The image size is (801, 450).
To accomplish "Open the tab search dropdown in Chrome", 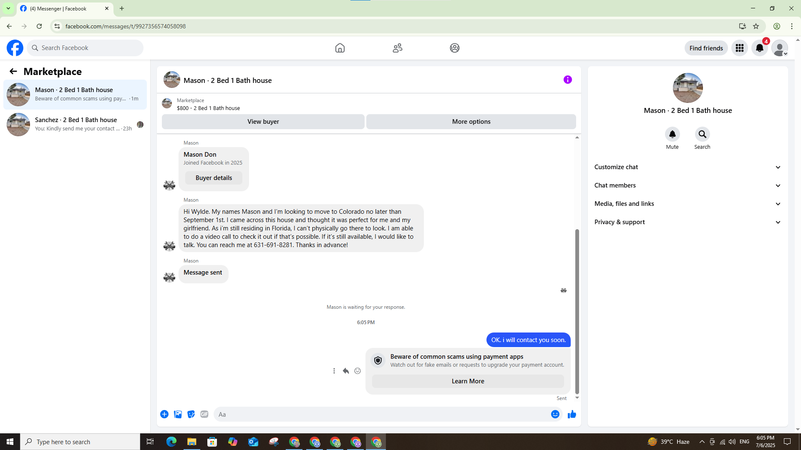I will [8, 8].
